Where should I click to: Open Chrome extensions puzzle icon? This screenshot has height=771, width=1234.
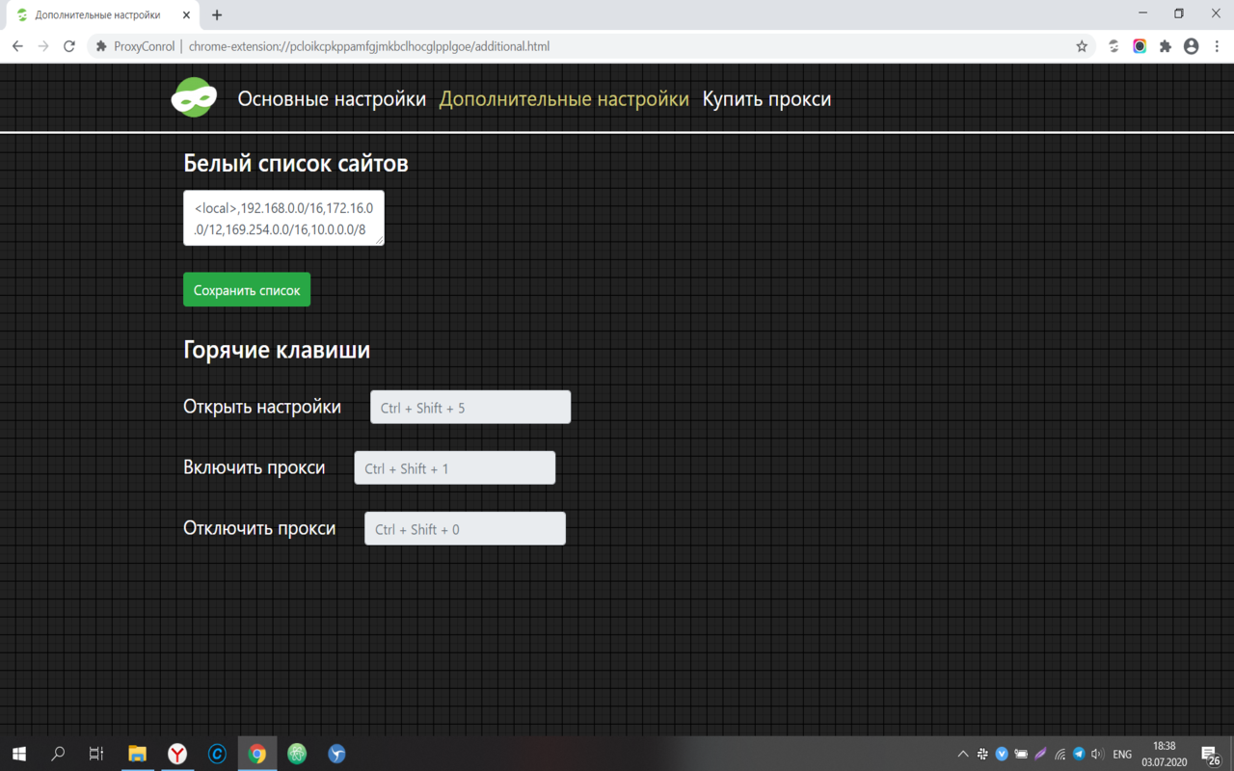(x=1166, y=46)
